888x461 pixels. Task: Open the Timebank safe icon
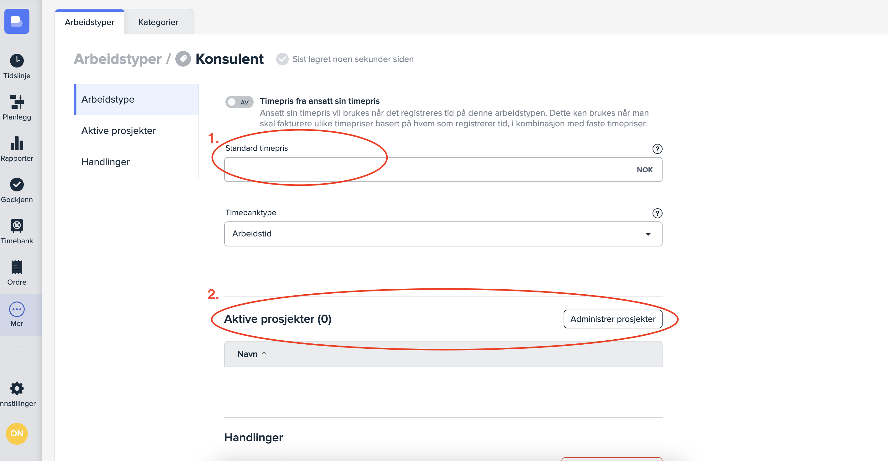(x=17, y=226)
